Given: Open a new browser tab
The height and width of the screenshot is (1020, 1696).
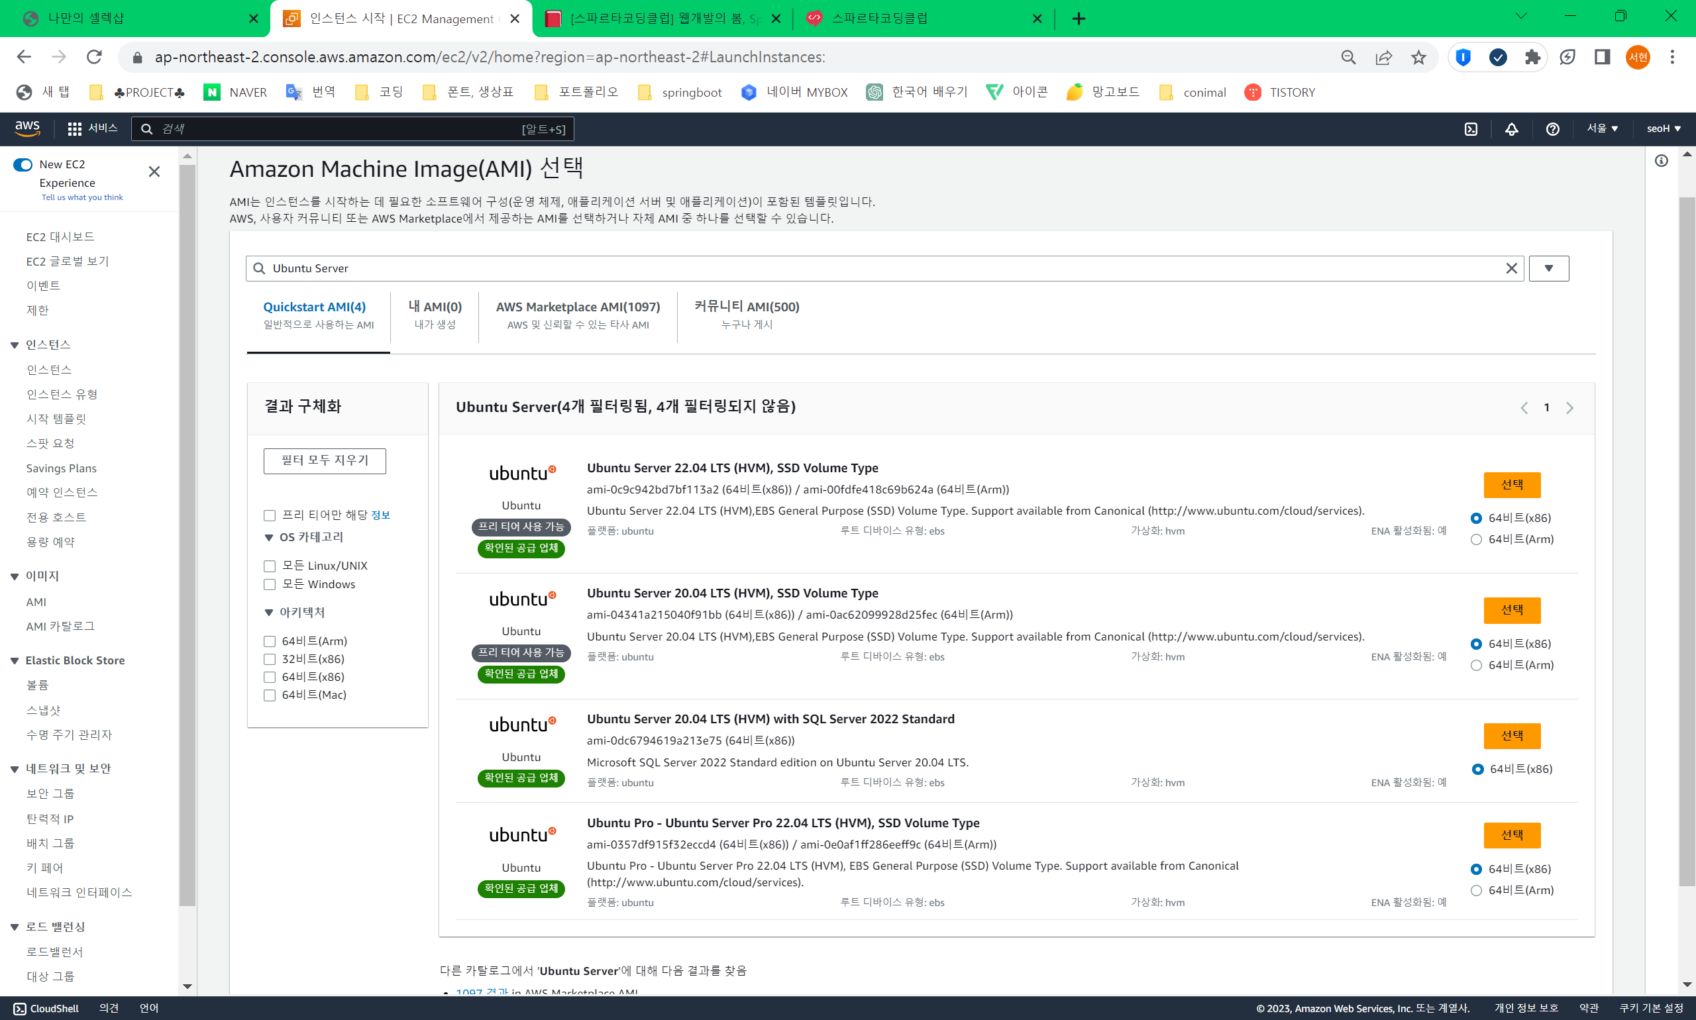Looking at the screenshot, I should click(x=1079, y=19).
